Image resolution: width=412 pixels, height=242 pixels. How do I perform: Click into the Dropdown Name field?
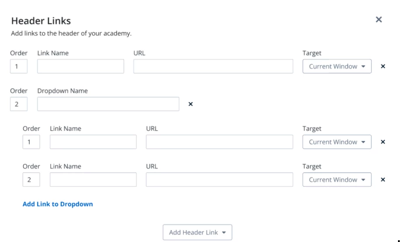click(108, 104)
